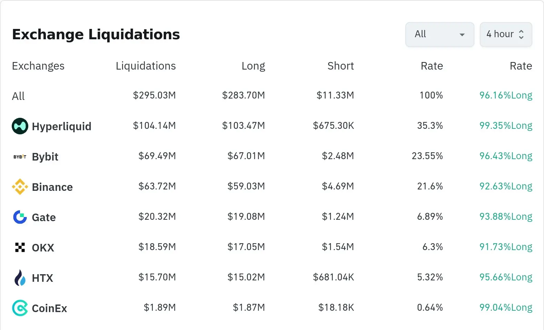This screenshot has height=330, width=544.
Task: Click Bybit's 96.43%Long rate value
Action: pyautogui.click(x=506, y=156)
